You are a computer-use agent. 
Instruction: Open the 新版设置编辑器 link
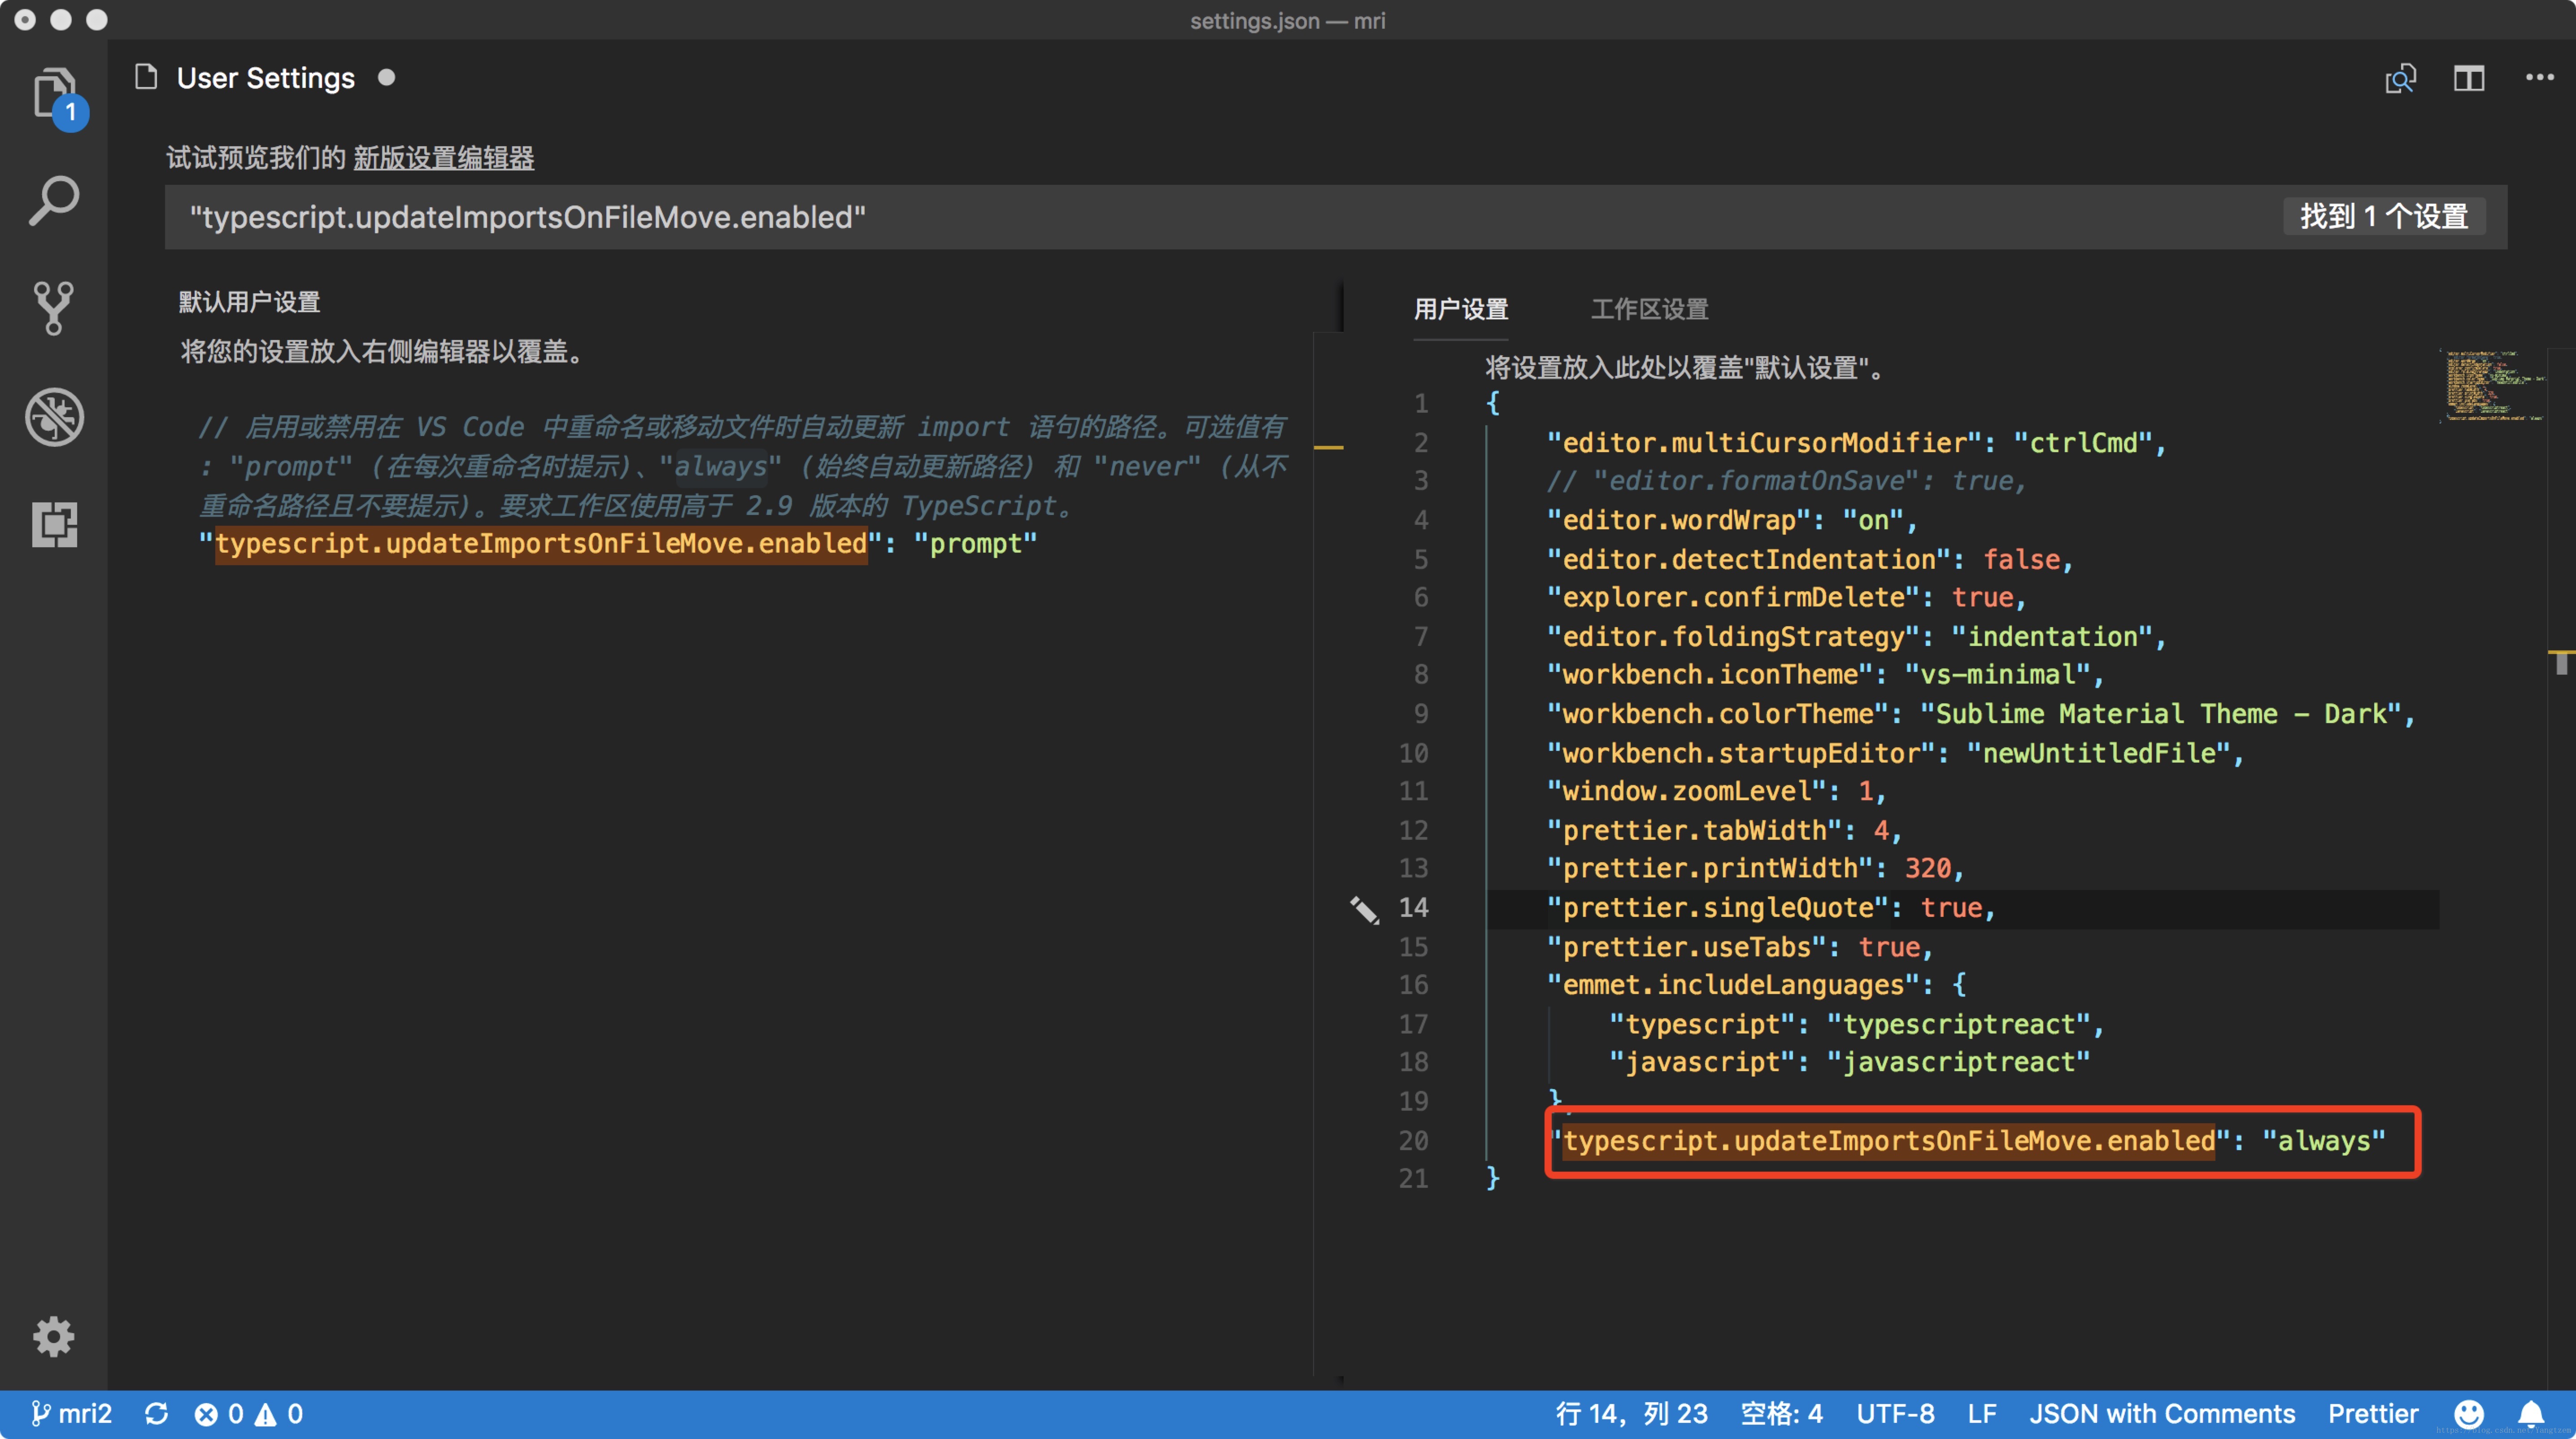[x=444, y=158]
